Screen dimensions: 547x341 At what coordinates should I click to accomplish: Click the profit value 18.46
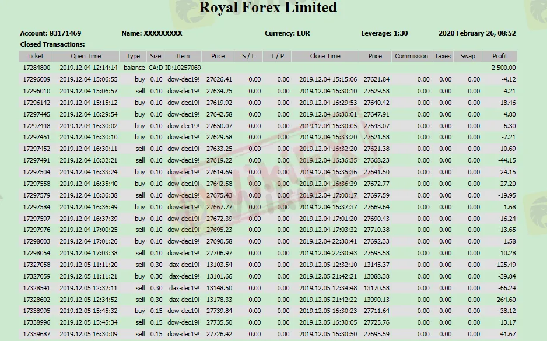click(507, 103)
